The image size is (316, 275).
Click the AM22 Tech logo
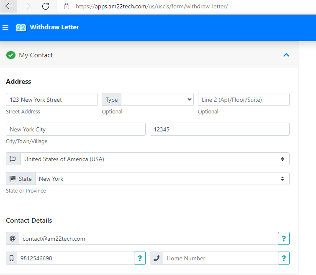coord(21,28)
